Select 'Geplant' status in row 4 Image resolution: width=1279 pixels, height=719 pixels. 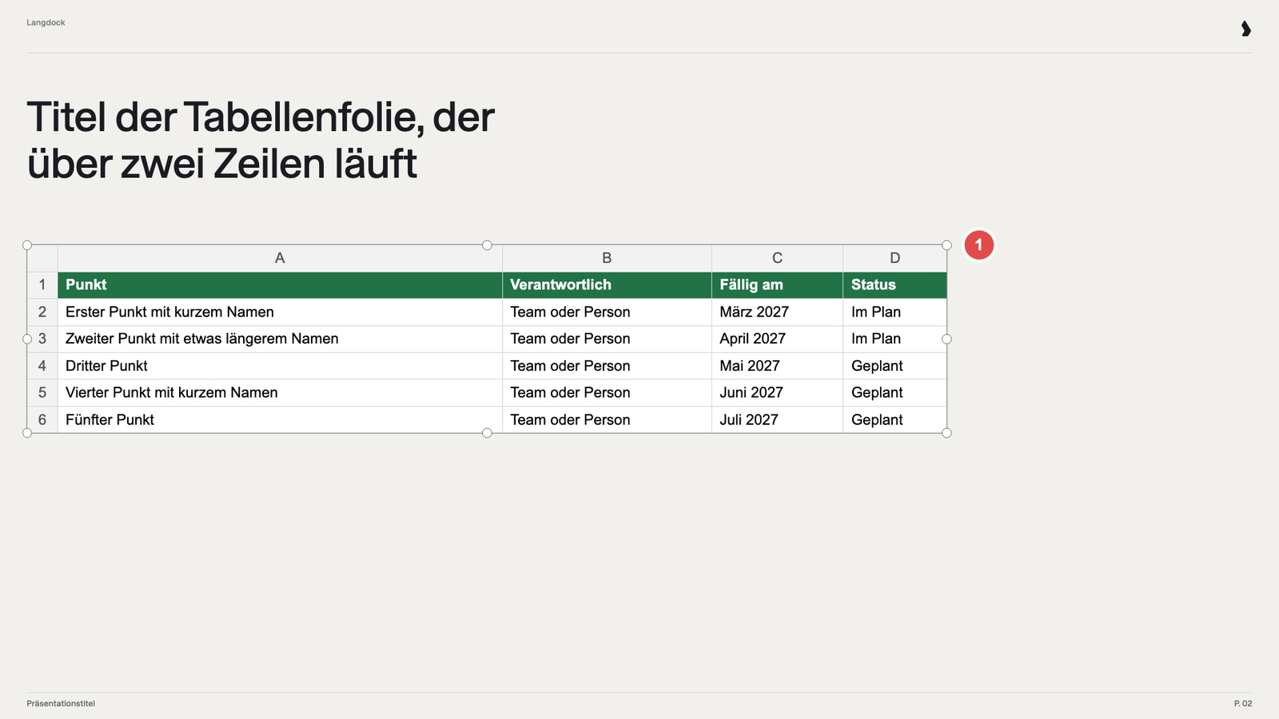895,366
